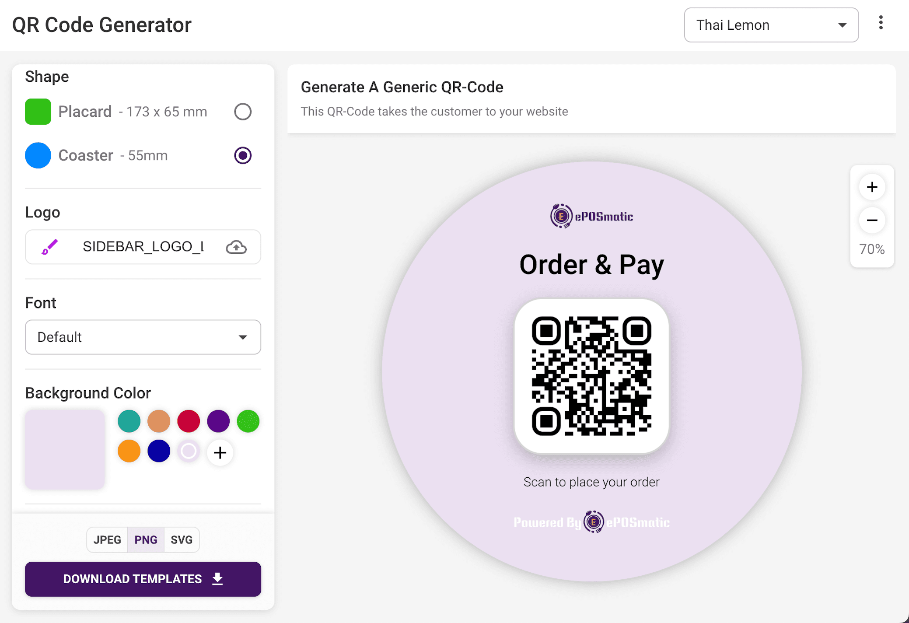Image resolution: width=909 pixels, height=623 pixels.
Task: Select the Coaster radio button
Action: 243,155
